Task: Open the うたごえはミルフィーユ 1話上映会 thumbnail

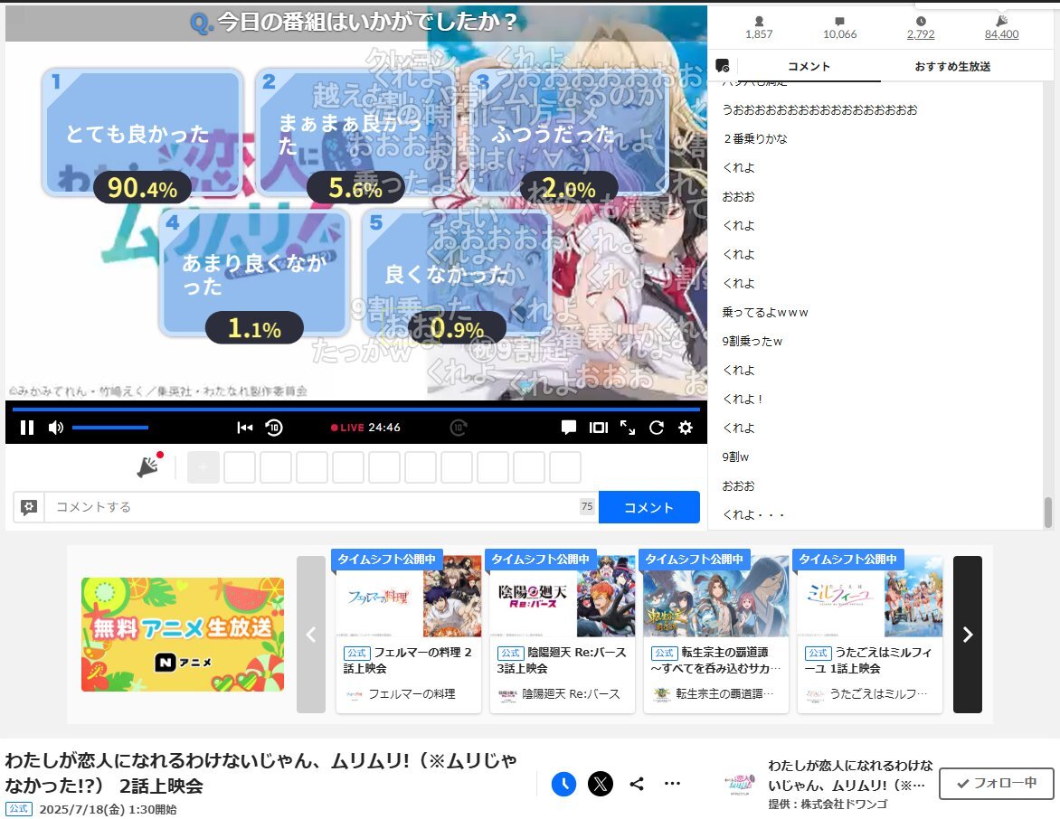Action: point(870,596)
